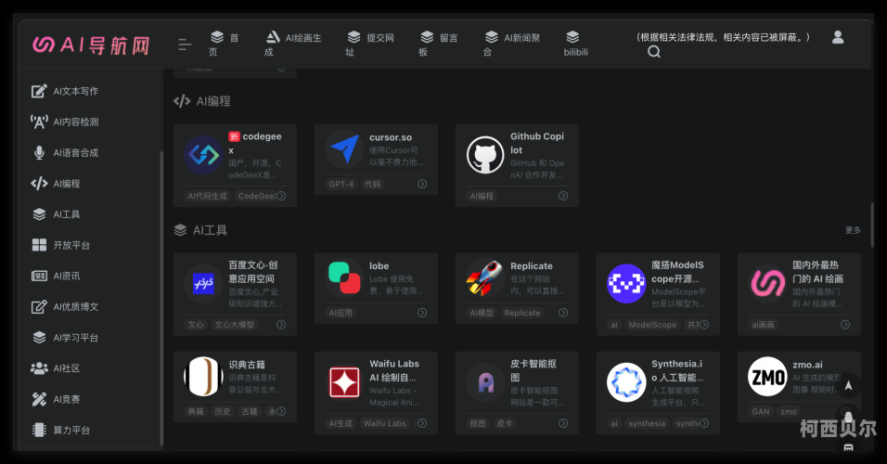Click 算力平台 sidebar server icon
The width and height of the screenshot is (887, 464).
[38, 430]
